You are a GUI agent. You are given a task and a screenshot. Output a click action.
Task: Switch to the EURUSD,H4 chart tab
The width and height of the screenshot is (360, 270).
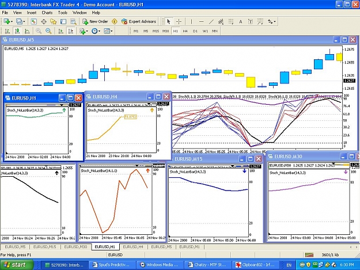tap(133, 247)
